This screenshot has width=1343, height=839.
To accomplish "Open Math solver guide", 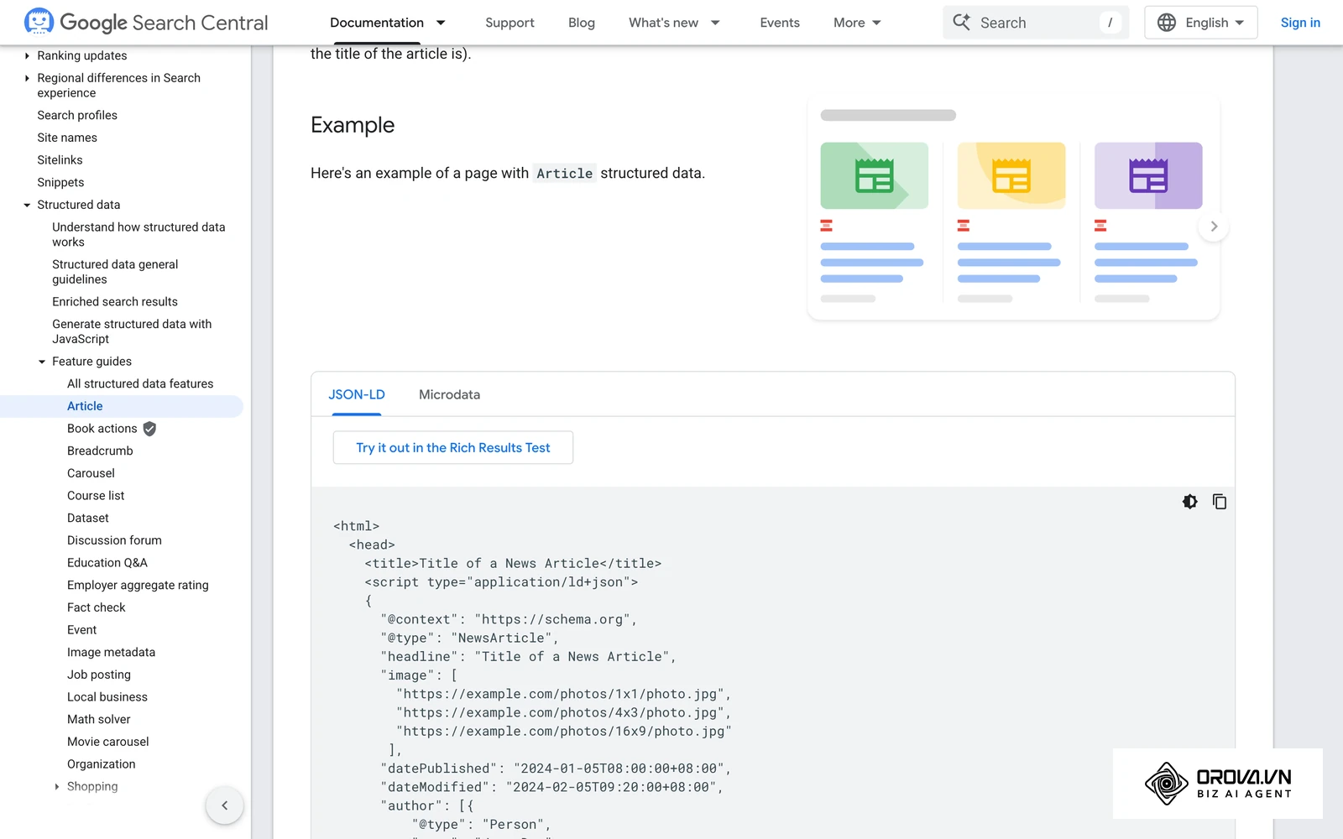I will click(x=99, y=720).
